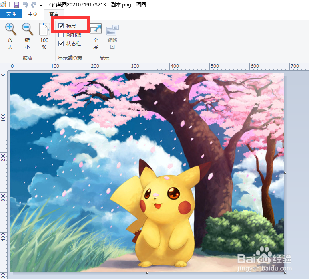The width and height of the screenshot is (309, 279).
Task: Click the bottom-right corner canvas resize handle
Action: (x=285, y=273)
